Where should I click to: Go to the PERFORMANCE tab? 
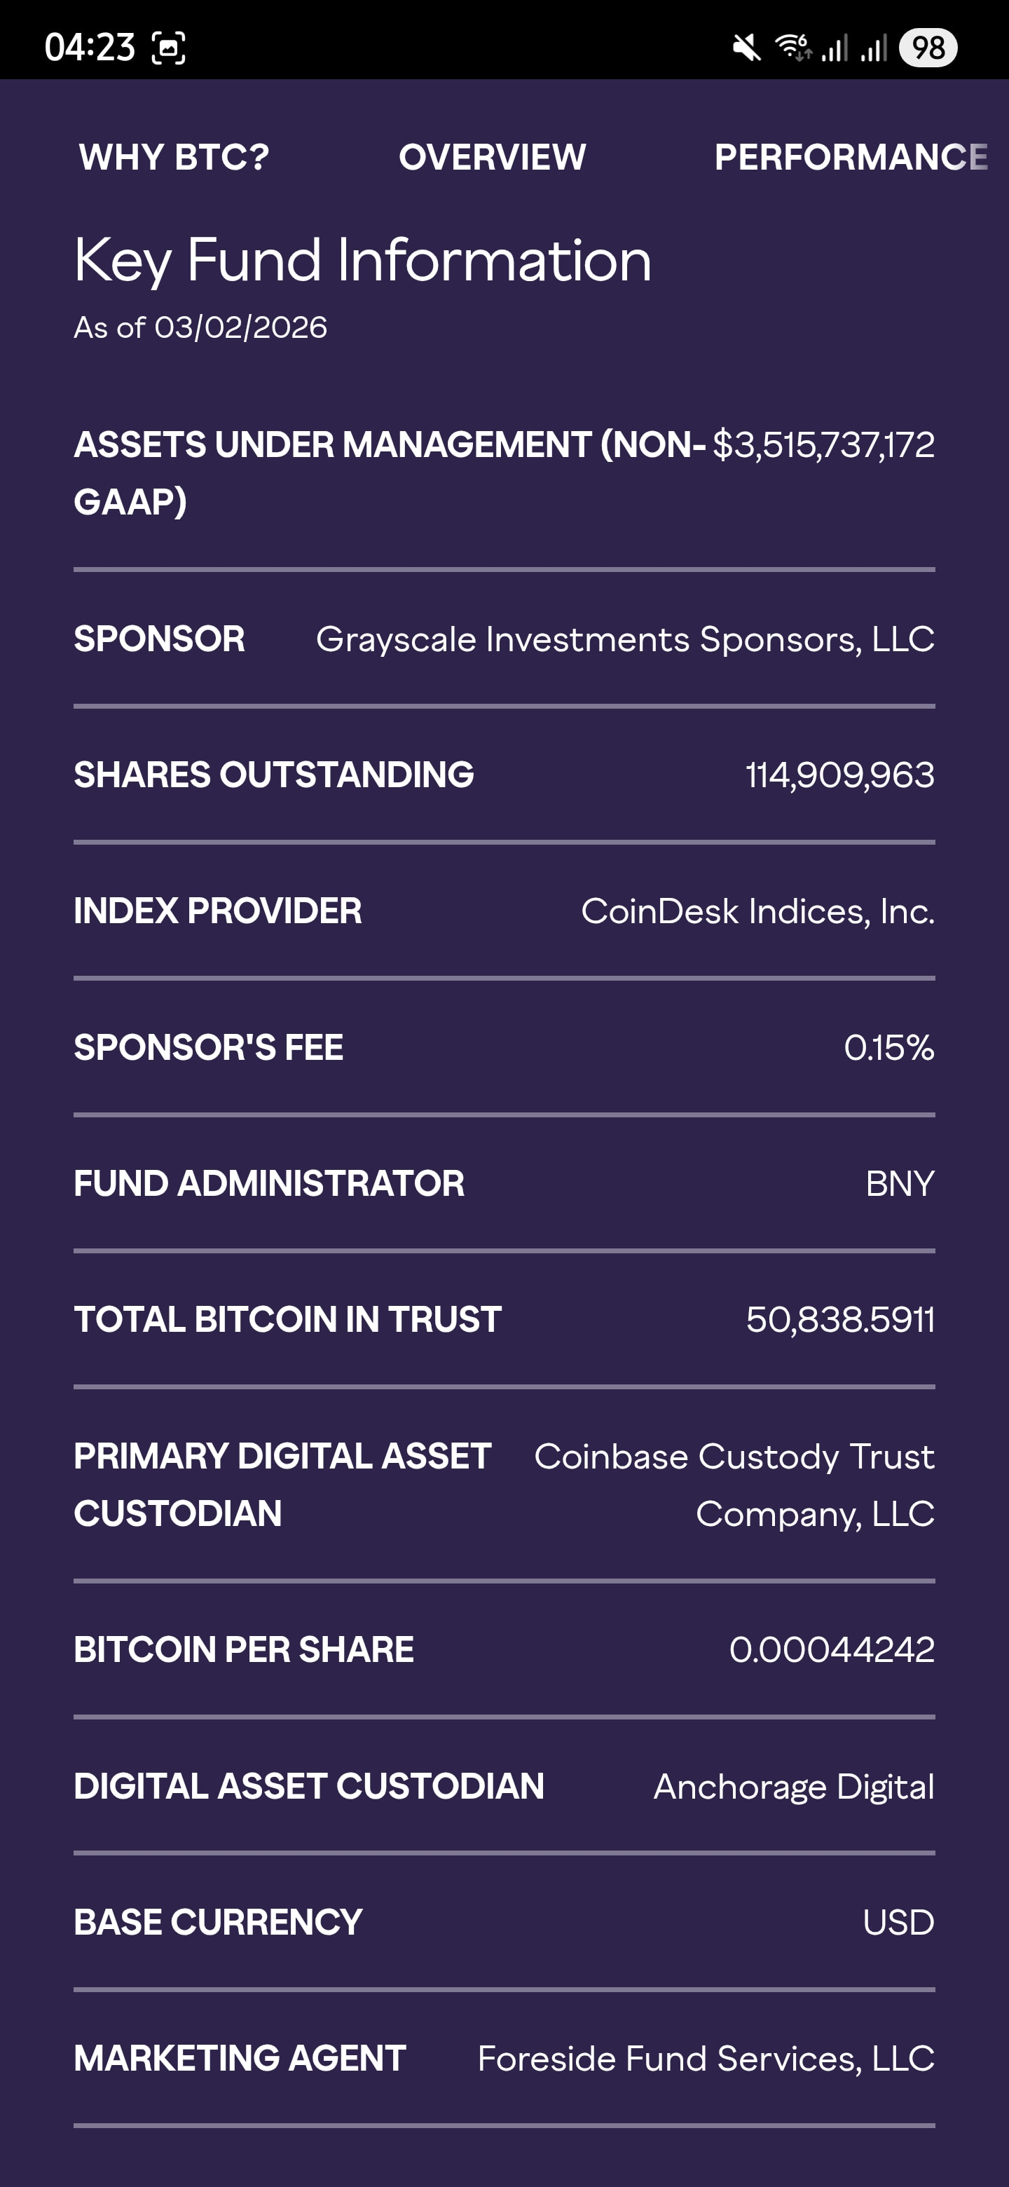(851, 157)
